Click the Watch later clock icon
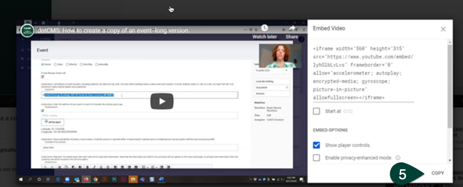The width and height of the screenshot is (463, 187). point(264,28)
